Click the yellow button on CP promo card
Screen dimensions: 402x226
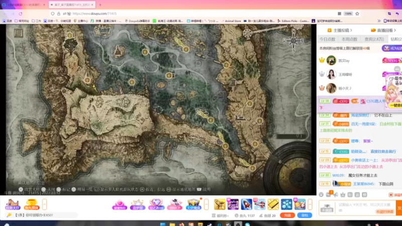[395, 105]
